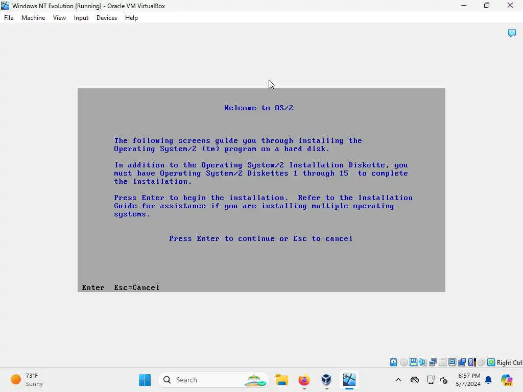The image size is (523, 392).
Task: Click the hard disk activity indicator
Action: click(x=394, y=362)
